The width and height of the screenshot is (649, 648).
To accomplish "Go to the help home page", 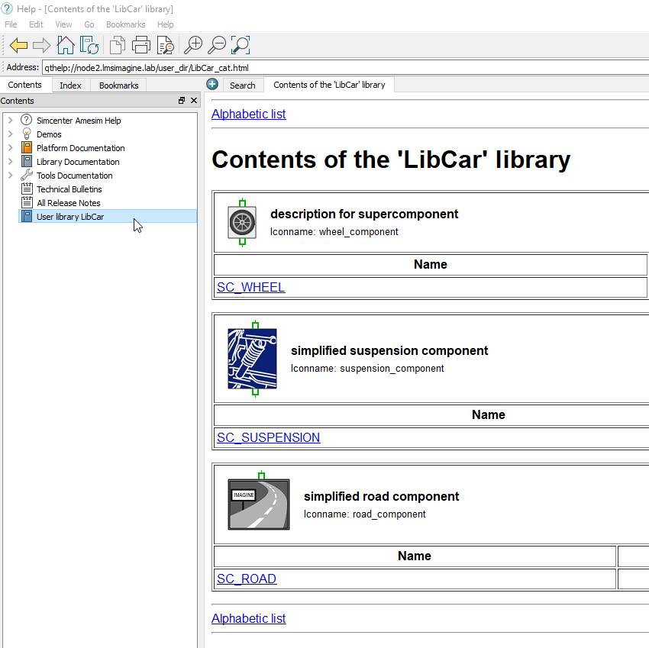I will pos(66,45).
